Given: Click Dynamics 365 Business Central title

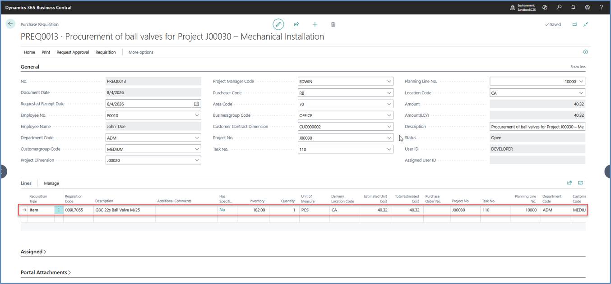Looking at the screenshot, I should [x=38, y=7].
